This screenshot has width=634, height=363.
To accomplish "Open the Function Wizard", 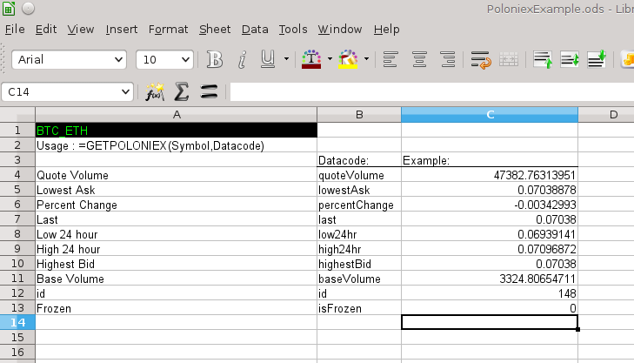I will click(155, 92).
